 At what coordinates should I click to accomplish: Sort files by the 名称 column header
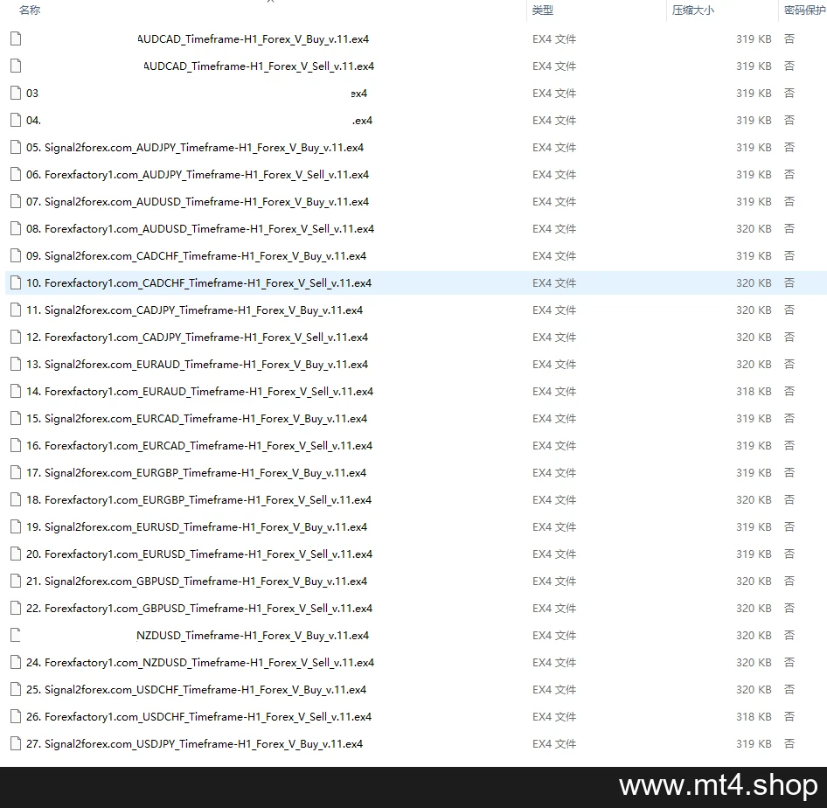pyautogui.click(x=30, y=10)
